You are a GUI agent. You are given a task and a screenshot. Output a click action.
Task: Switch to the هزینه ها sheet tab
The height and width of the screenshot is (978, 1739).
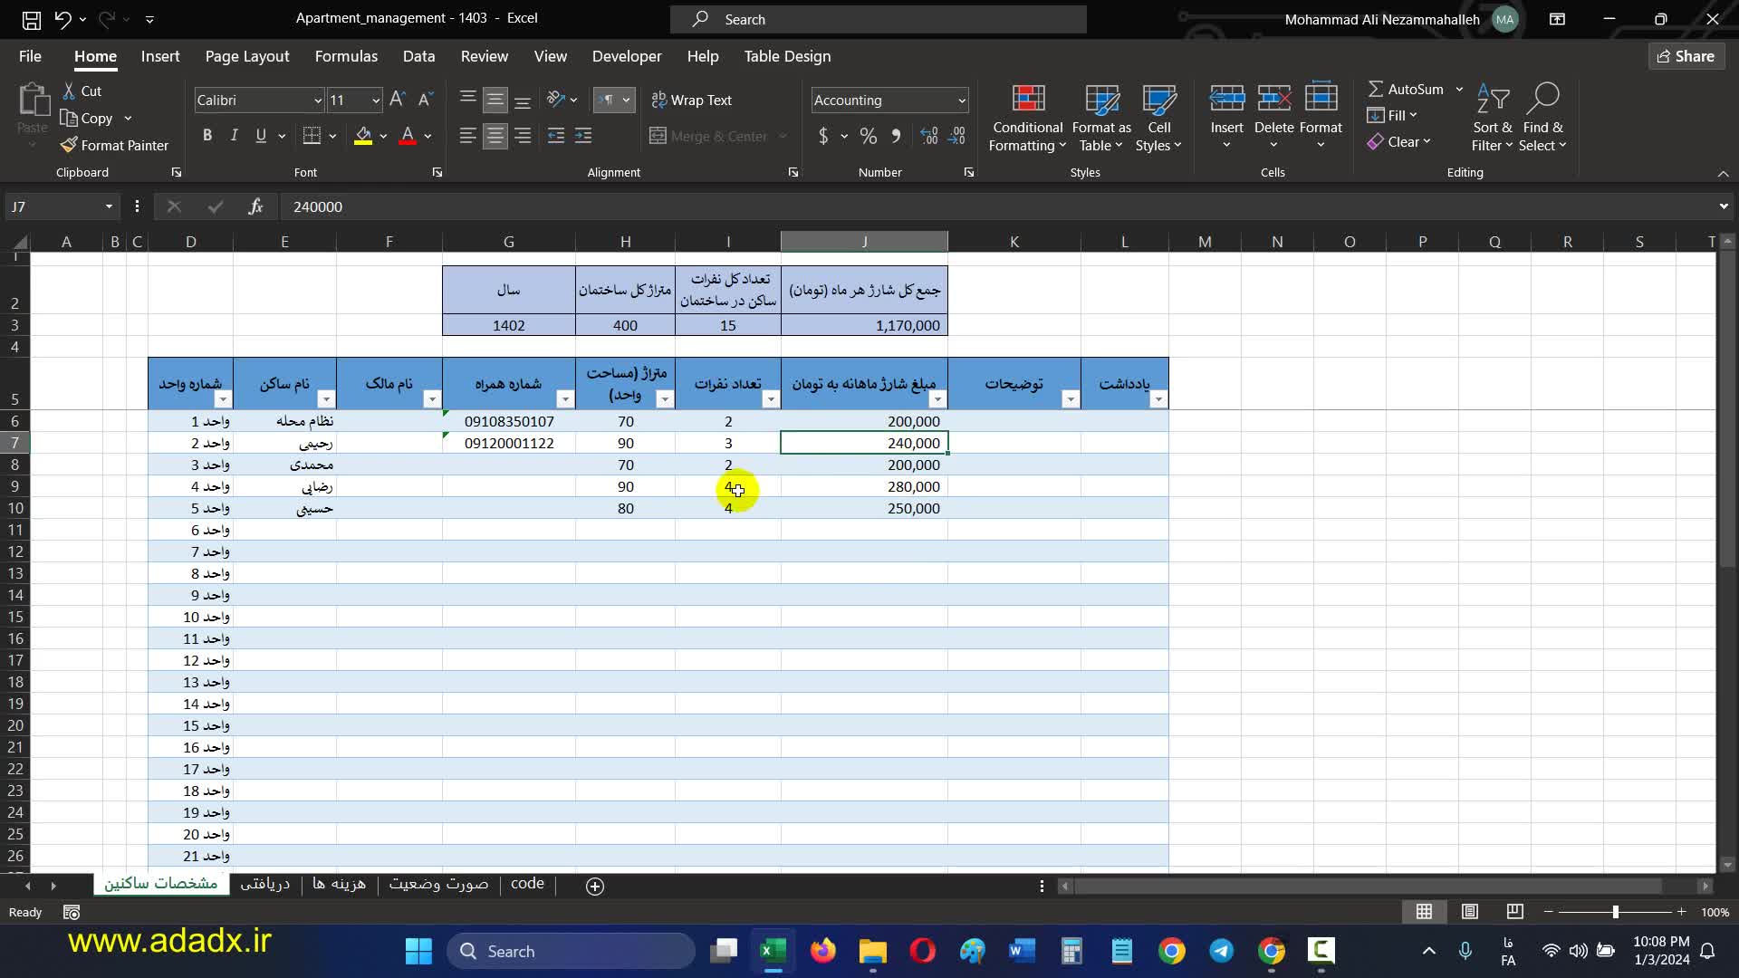(x=339, y=884)
